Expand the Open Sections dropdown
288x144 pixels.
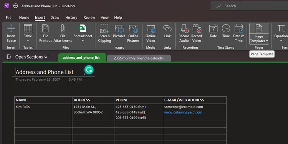click(31, 57)
